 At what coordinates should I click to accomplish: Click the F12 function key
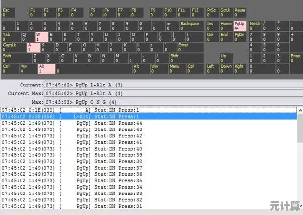(196, 12)
